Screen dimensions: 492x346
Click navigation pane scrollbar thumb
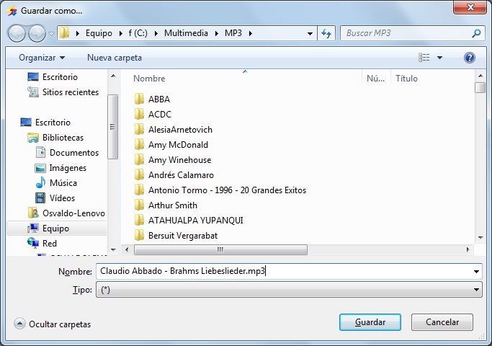tap(112, 127)
